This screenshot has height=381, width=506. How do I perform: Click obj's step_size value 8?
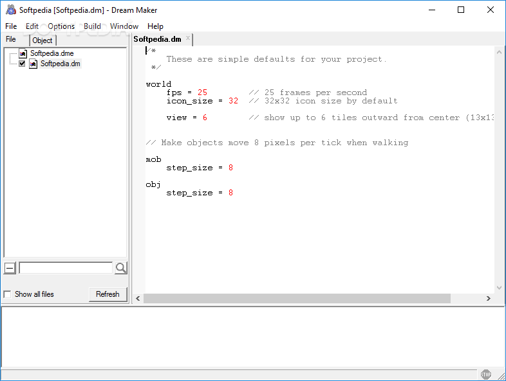click(x=230, y=193)
